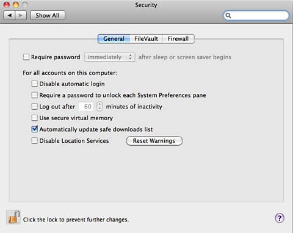Open help via question mark button

point(280,218)
